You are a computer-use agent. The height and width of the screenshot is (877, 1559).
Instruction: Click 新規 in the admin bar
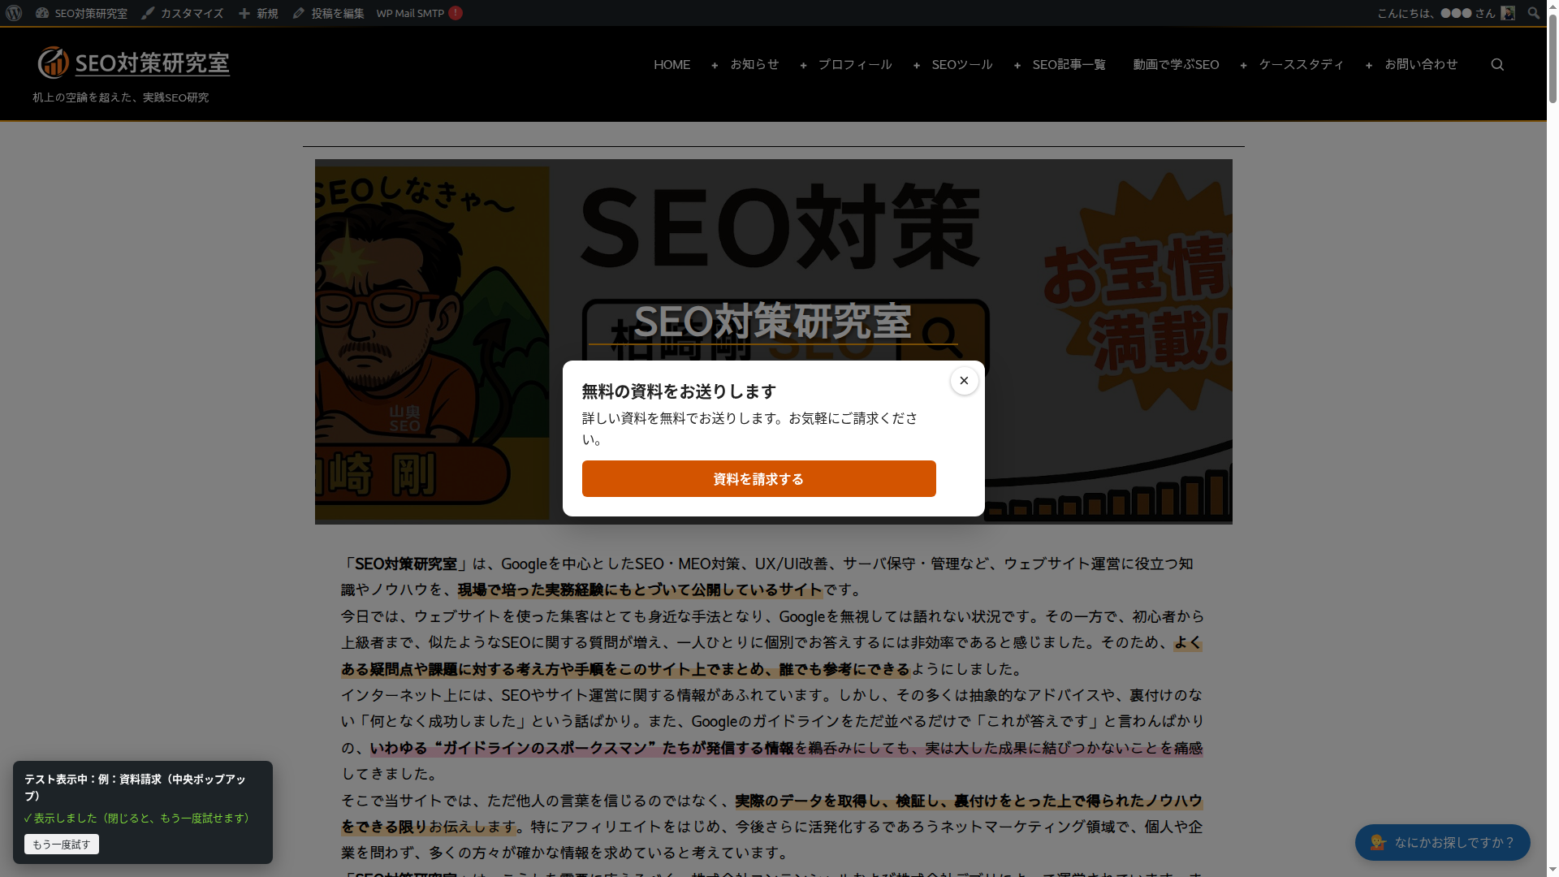pyautogui.click(x=258, y=13)
